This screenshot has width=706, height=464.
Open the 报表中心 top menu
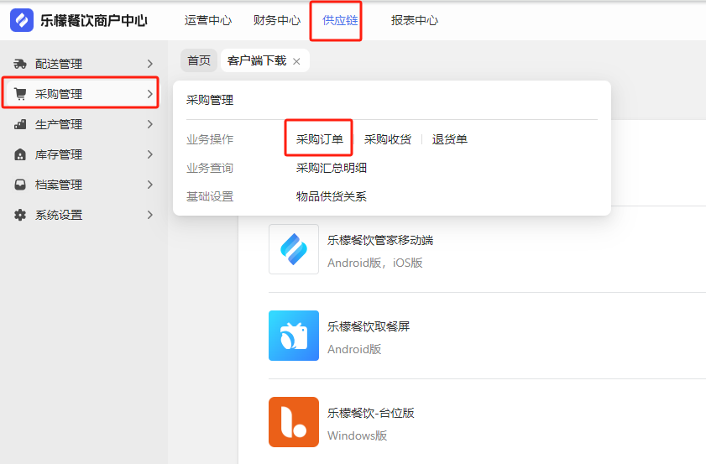tap(415, 20)
